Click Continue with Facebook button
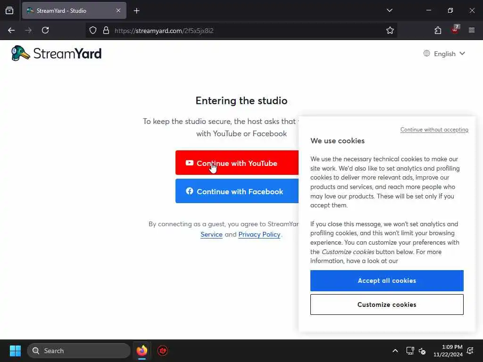 point(237,191)
